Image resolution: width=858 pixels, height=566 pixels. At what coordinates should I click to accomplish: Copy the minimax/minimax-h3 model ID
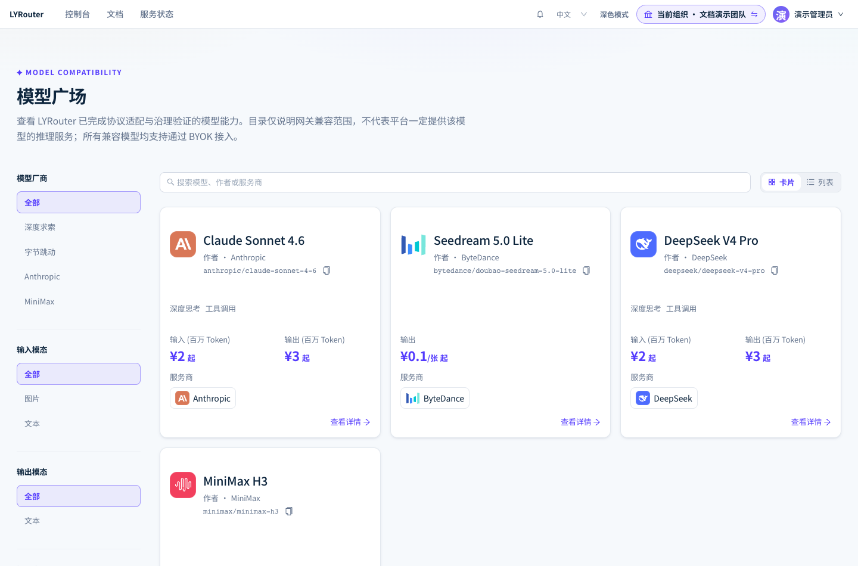(x=289, y=511)
